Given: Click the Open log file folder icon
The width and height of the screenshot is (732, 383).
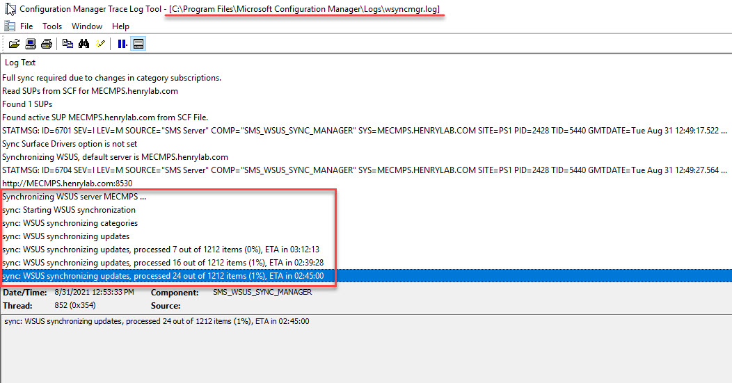Looking at the screenshot, I should [x=14, y=44].
